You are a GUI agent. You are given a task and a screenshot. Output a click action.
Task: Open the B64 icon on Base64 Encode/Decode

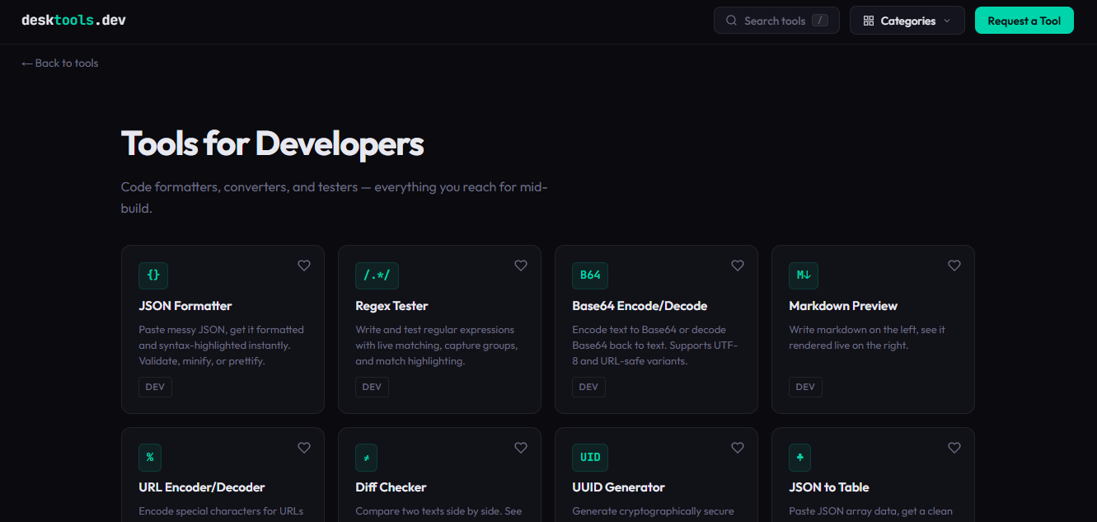590,275
